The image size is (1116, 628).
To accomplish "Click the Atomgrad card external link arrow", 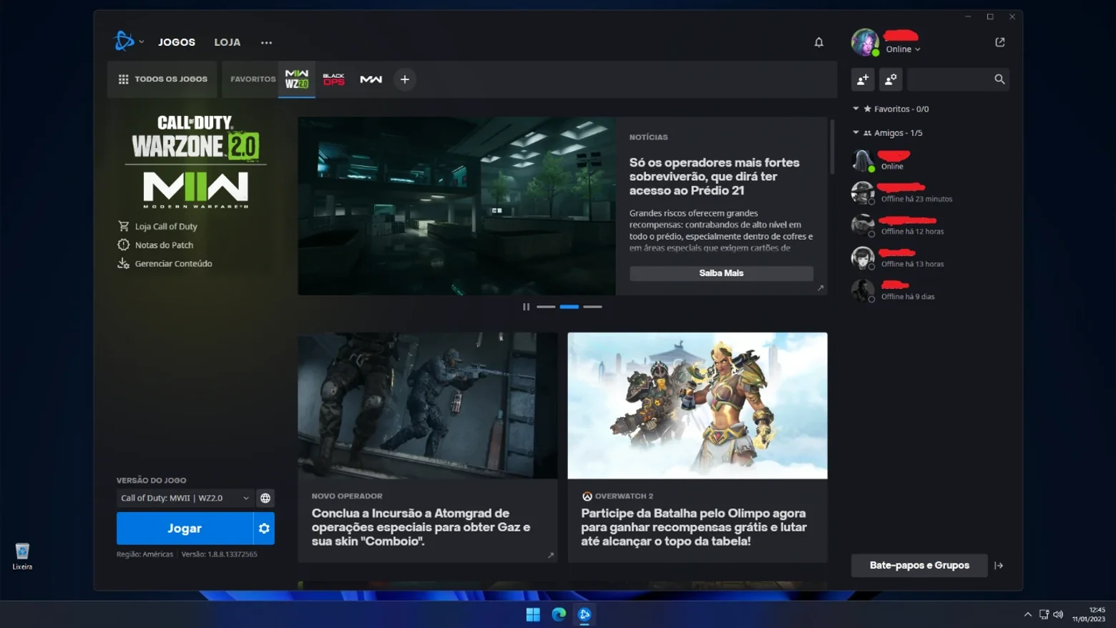I will [551, 555].
